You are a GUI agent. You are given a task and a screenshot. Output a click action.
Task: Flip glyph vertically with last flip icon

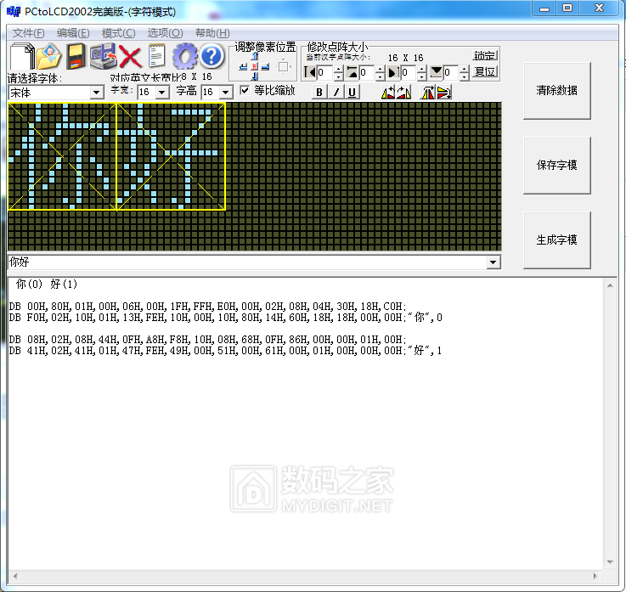tap(444, 93)
